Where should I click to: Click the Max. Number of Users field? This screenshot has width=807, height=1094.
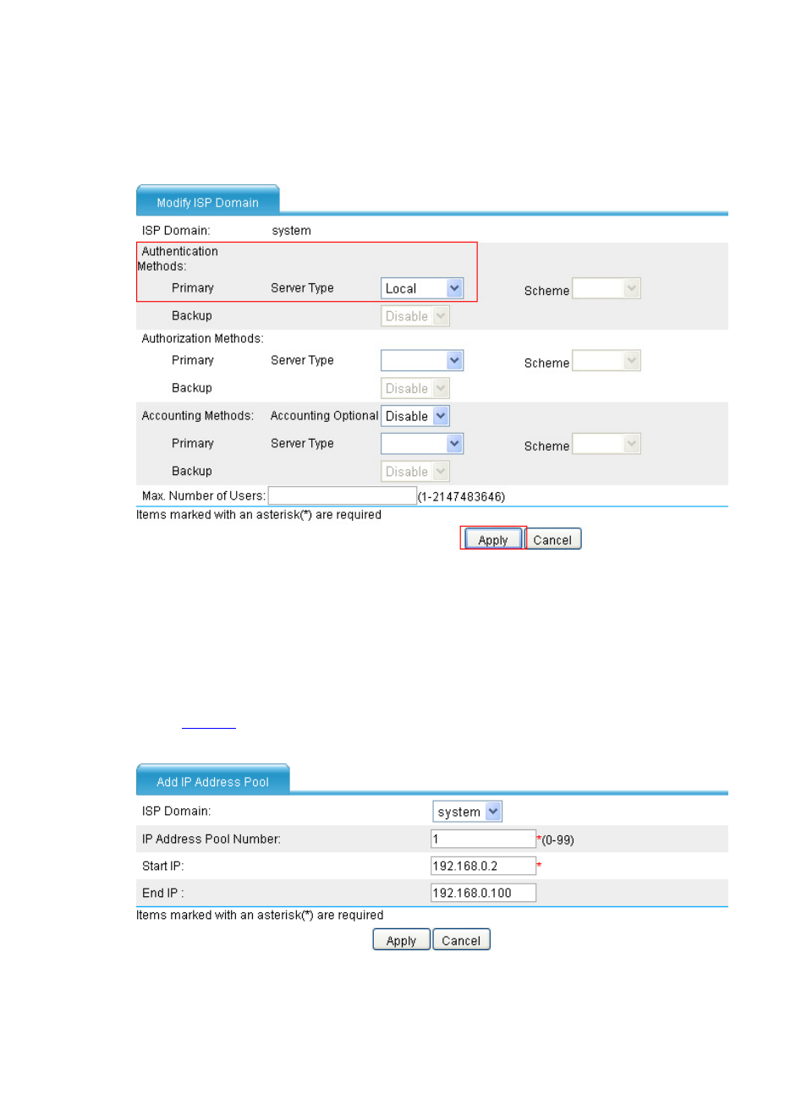[342, 496]
